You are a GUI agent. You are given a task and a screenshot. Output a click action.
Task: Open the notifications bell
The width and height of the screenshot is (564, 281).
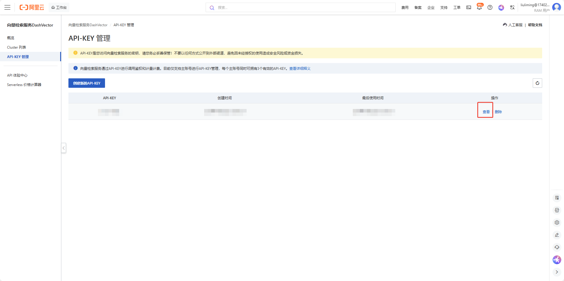479,8
